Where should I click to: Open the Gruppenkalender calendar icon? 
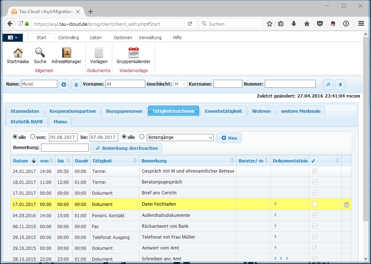pyautogui.click(x=133, y=53)
